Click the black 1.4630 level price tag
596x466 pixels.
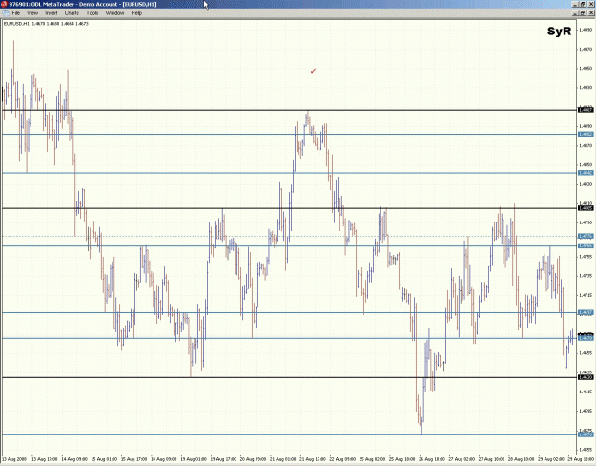pos(586,377)
